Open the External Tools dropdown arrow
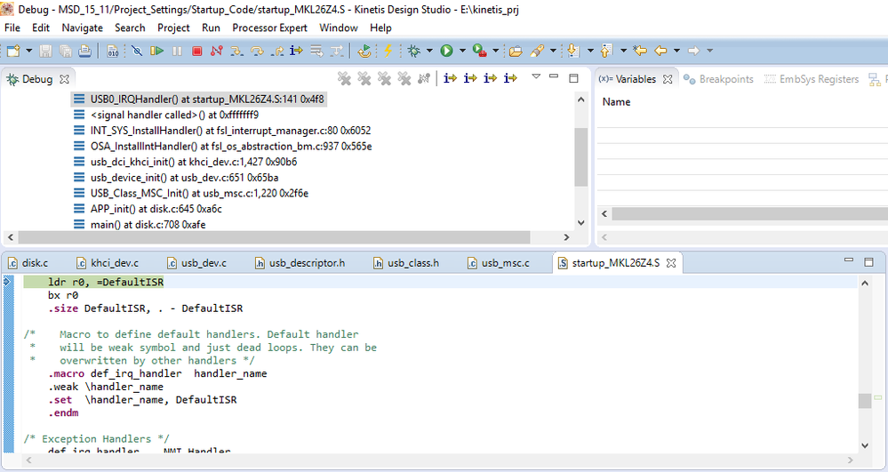Image resolution: width=888 pixels, height=472 pixels. point(495,51)
